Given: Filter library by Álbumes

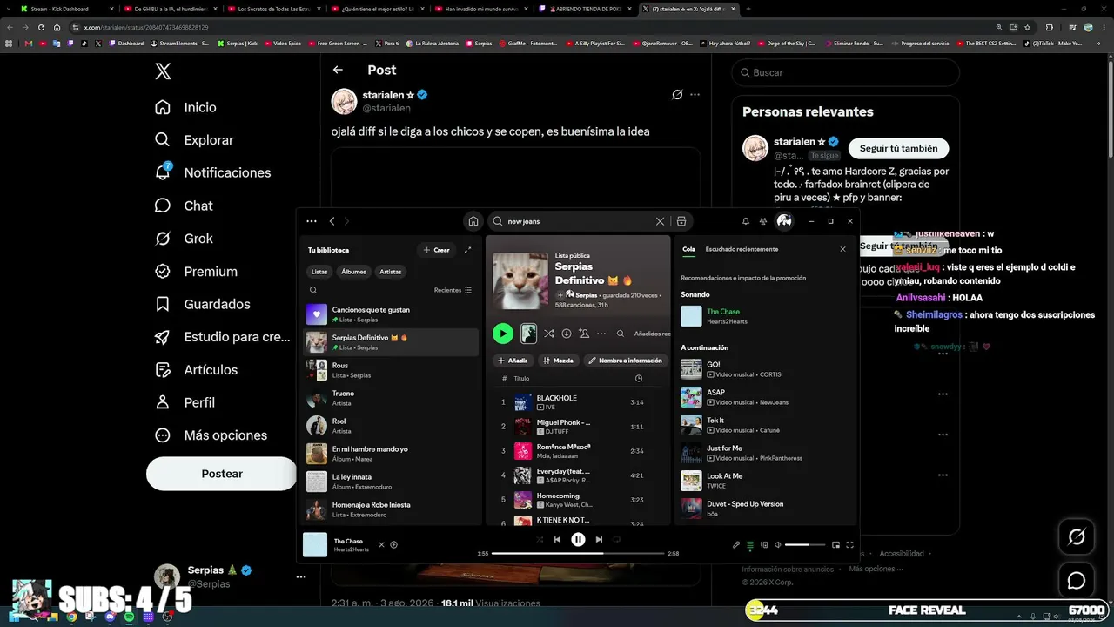Looking at the screenshot, I should (x=353, y=272).
